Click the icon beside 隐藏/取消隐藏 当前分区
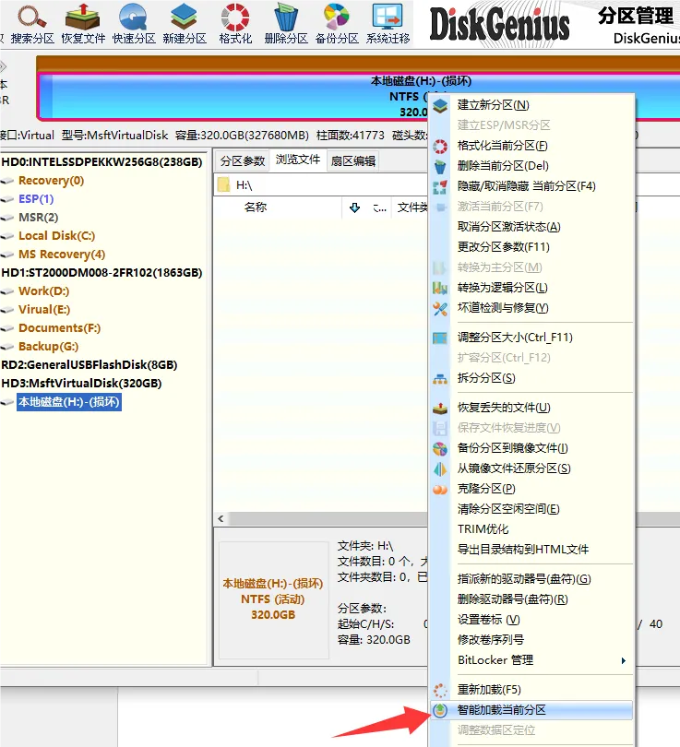 click(x=440, y=186)
